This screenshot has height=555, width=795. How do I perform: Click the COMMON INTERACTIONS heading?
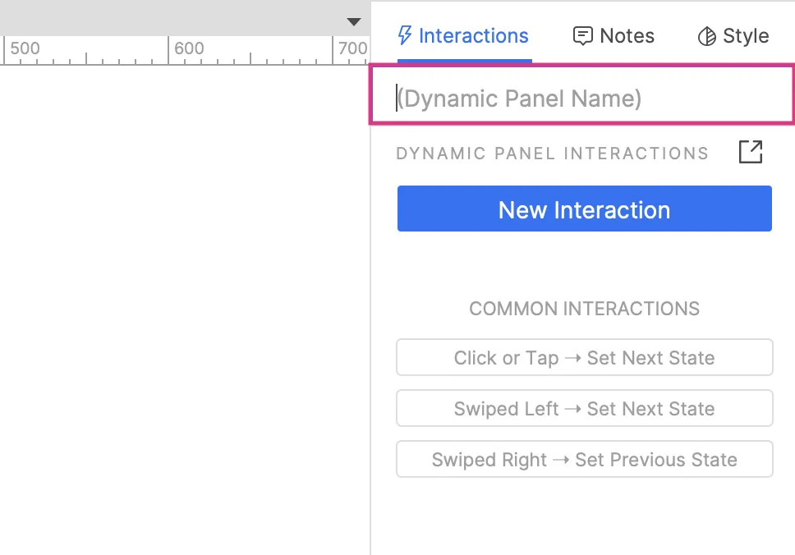584,309
